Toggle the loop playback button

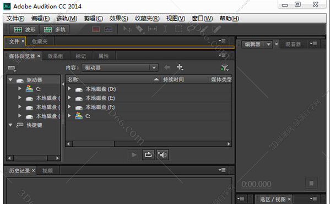pyautogui.click(x=148, y=155)
